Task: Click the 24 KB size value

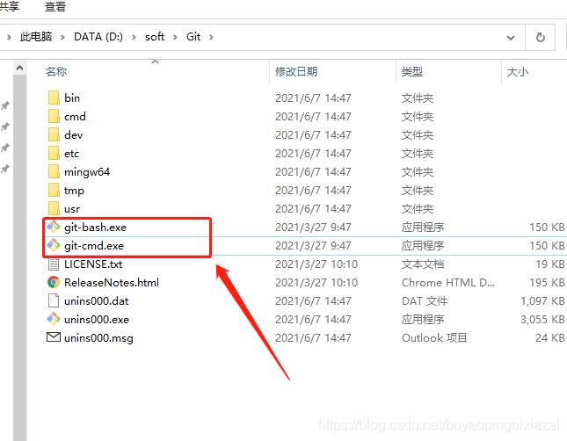Action: pos(550,337)
